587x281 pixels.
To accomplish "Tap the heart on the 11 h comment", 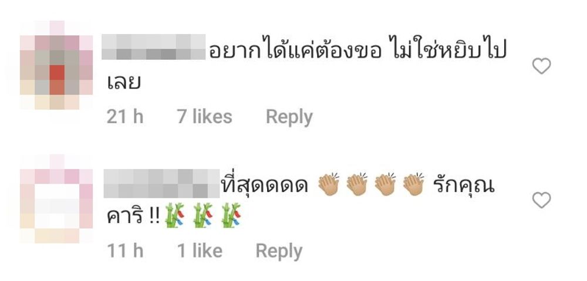I will click(541, 200).
